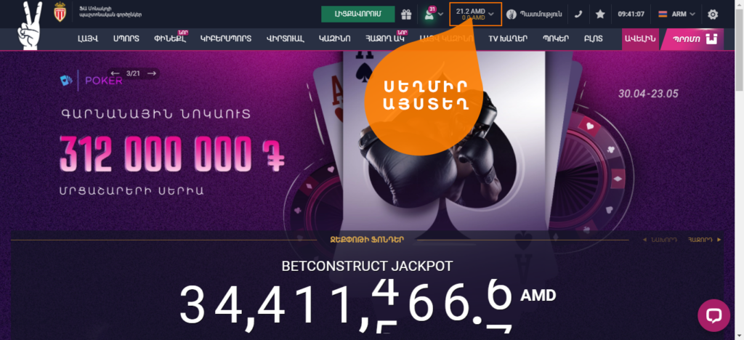Viewport: 744px width, 340px height.
Task: Click the pink ԱՎԵԼԻՆ button
Action: click(640, 39)
